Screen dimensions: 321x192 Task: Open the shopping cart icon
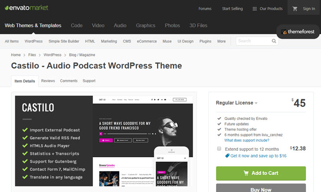(295, 9)
